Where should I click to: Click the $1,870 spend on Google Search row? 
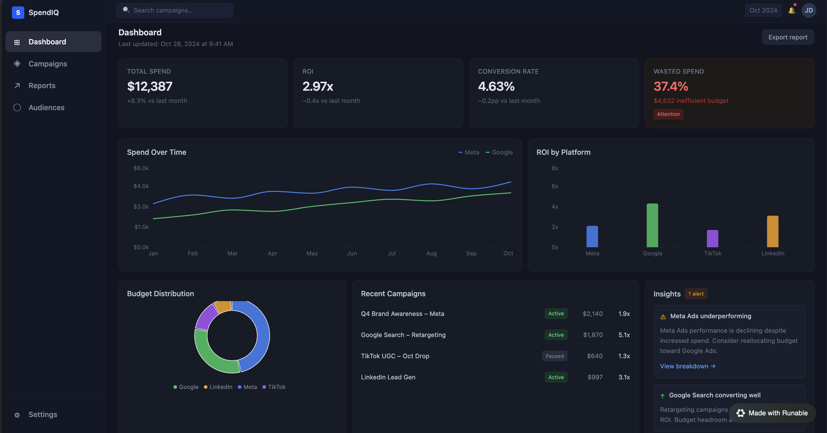(x=593, y=335)
